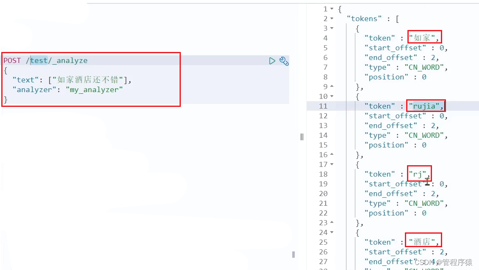This screenshot has height=270, width=479.
Task: Click the pane divider handle between editor and output
Action: [x=302, y=137]
